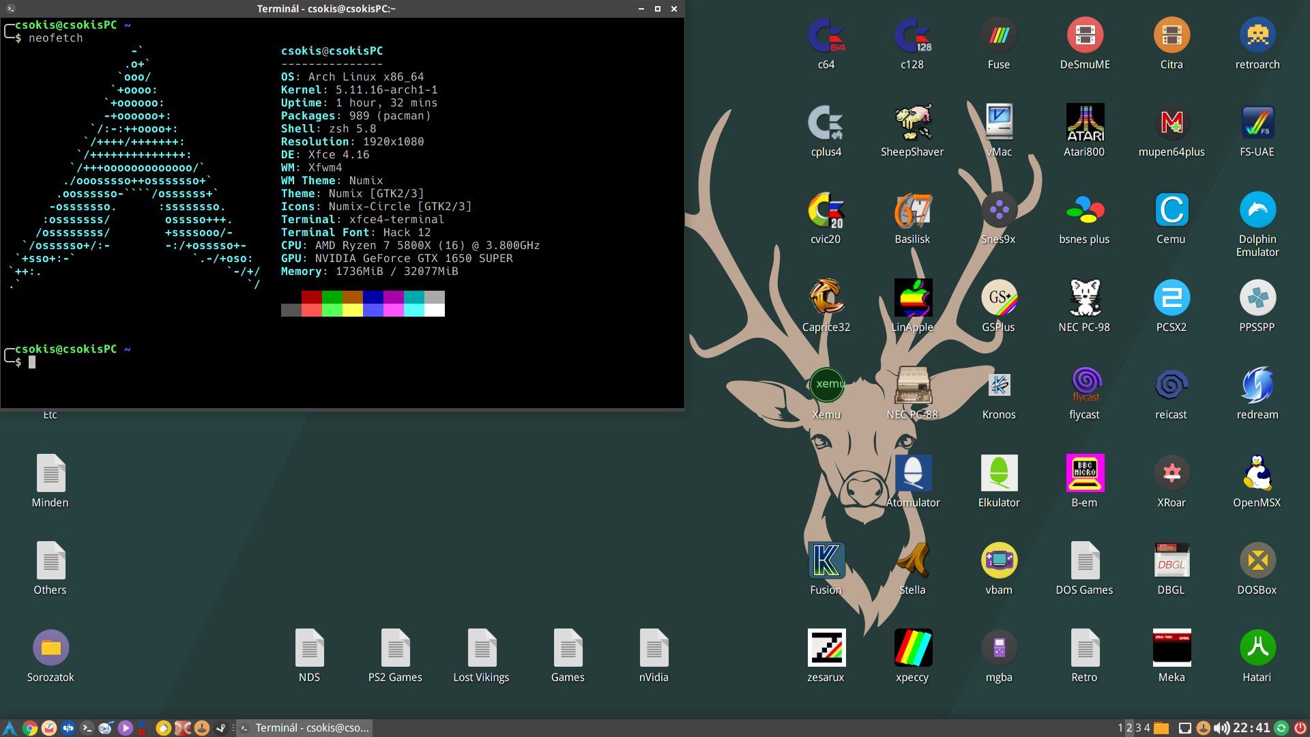Open the Citra desktop icon
1310x737 pixels.
[x=1171, y=35]
